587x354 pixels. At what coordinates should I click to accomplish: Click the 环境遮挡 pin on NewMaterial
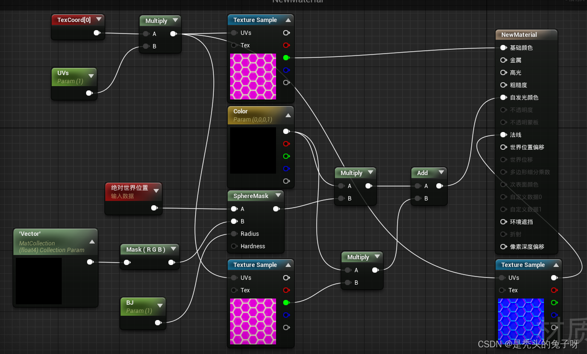click(x=503, y=221)
